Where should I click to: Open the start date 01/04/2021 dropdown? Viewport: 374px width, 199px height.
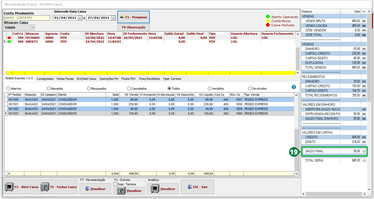click(x=80, y=18)
